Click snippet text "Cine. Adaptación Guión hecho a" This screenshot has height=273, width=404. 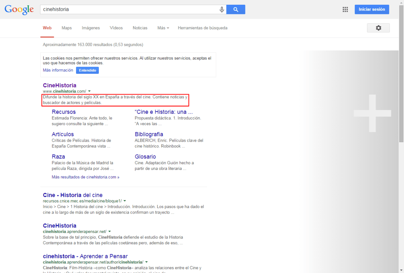coord(165,163)
